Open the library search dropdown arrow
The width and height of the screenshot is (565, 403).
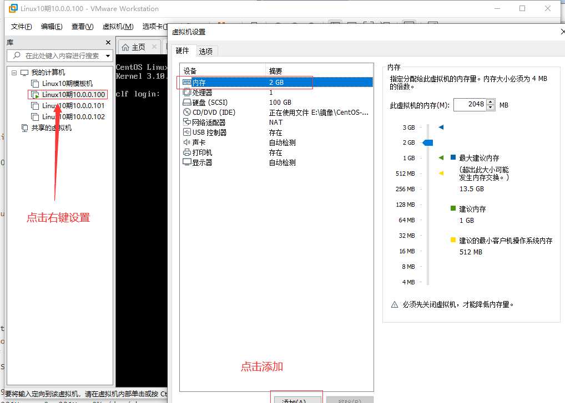coord(108,56)
